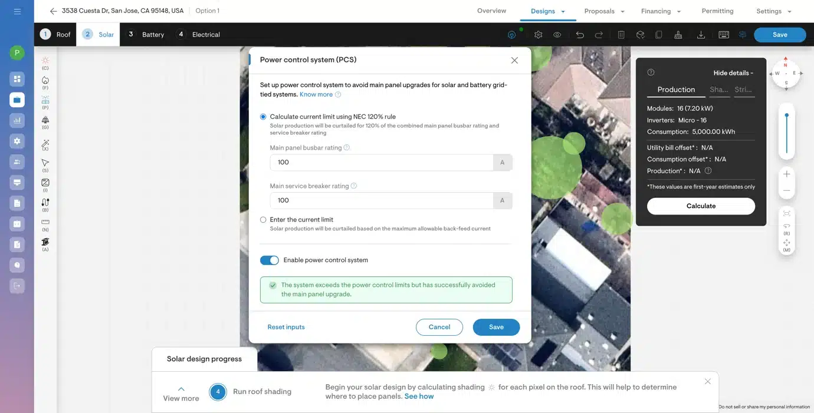Expand View more in design progress
Image resolution: width=814 pixels, height=413 pixels.
(x=181, y=394)
